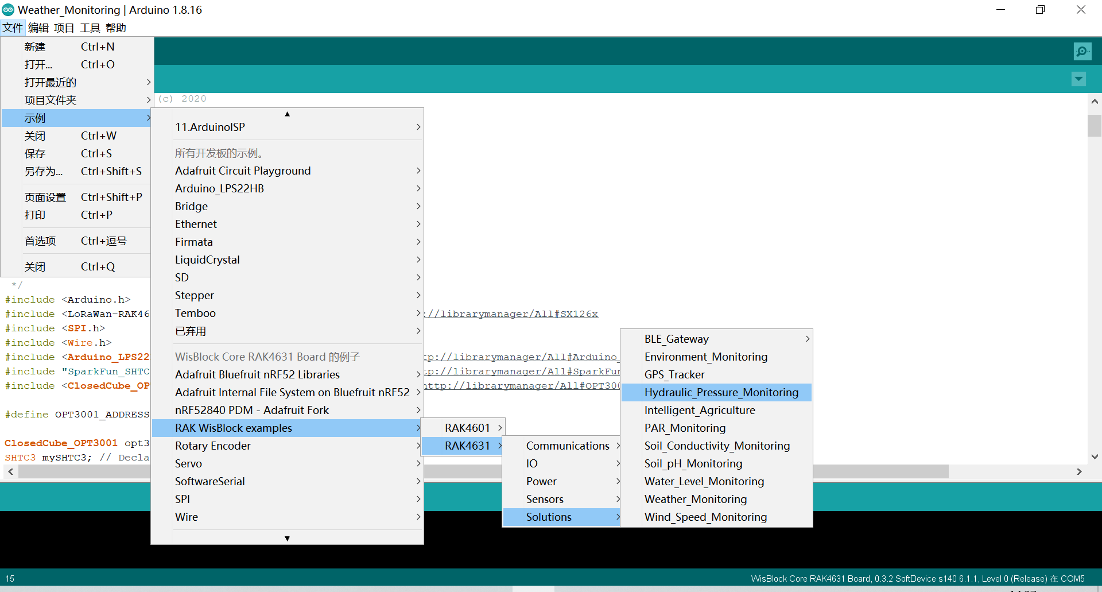Select the Solutions submenu
1102x592 pixels.
562,517
